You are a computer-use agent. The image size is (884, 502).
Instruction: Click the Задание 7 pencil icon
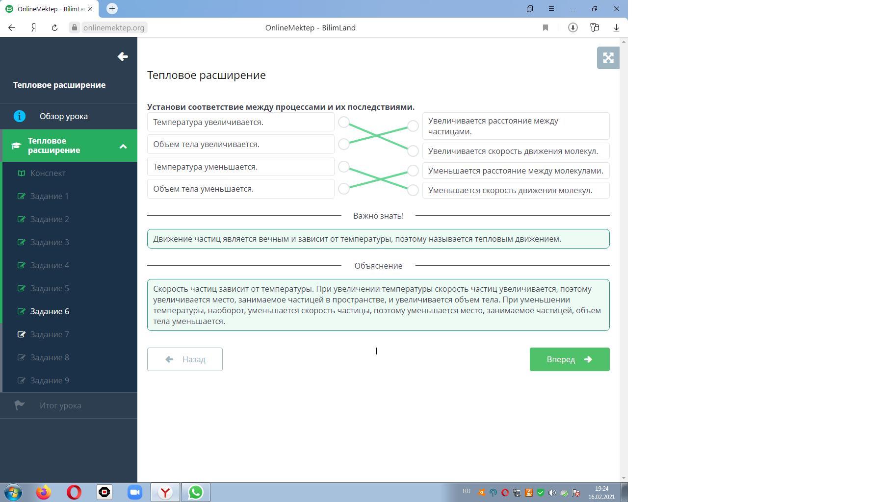(22, 334)
